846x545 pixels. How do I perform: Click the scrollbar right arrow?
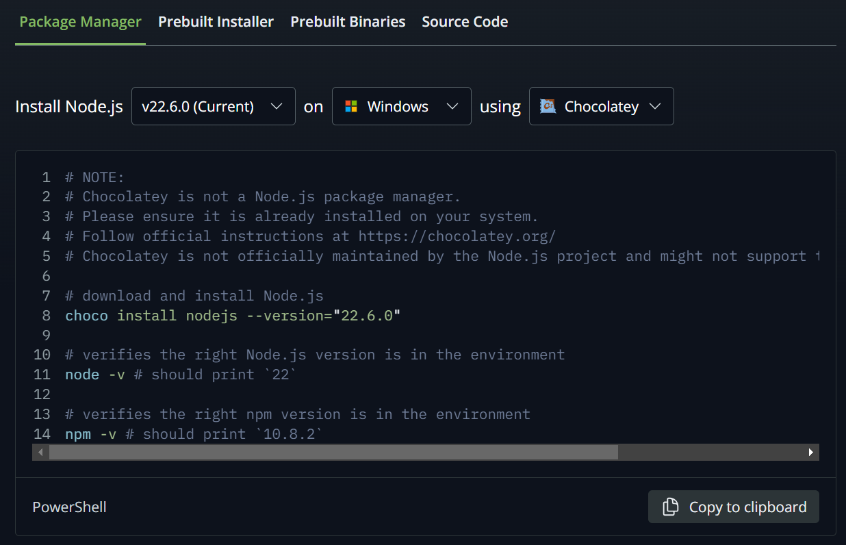pyautogui.click(x=811, y=452)
